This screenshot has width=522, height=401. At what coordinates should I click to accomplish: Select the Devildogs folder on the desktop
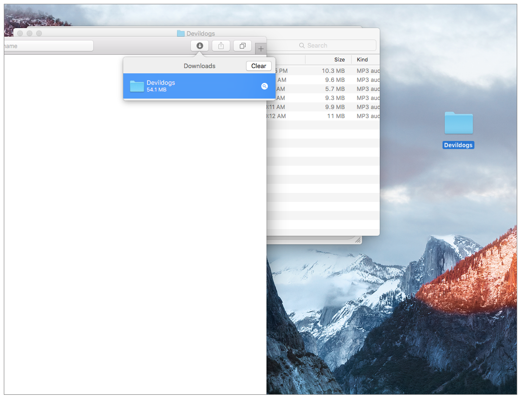click(x=458, y=124)
